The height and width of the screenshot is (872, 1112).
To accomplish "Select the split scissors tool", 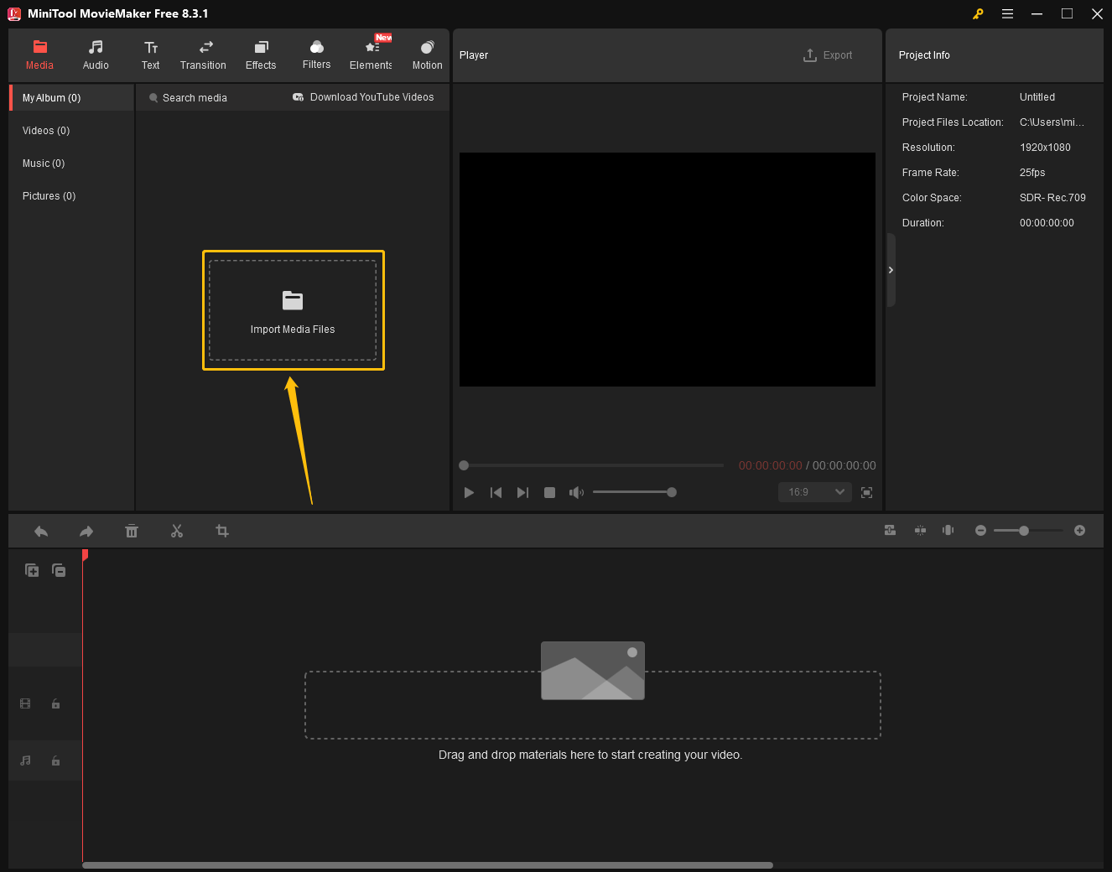I will [177, 531].
